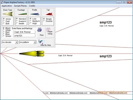Open Paper Setup via its icon
The height and width of the screenshot is (100, 133).
(48, 29)
